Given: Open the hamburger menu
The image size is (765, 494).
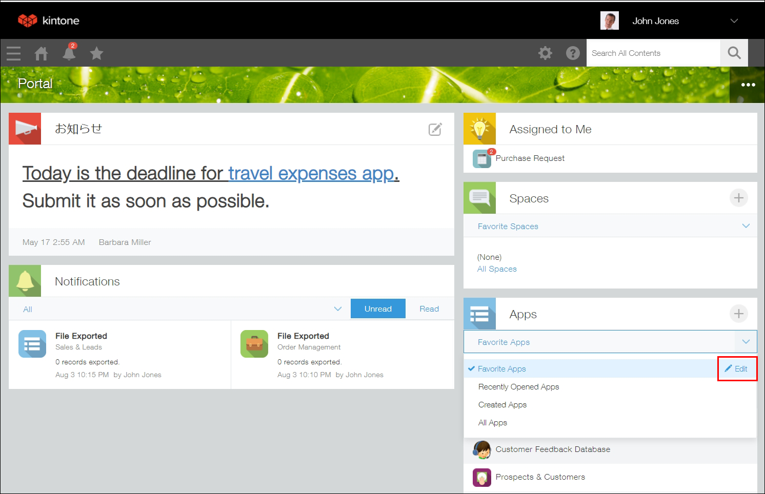Looking at the screenshot, I should click(x=13, y=53).
